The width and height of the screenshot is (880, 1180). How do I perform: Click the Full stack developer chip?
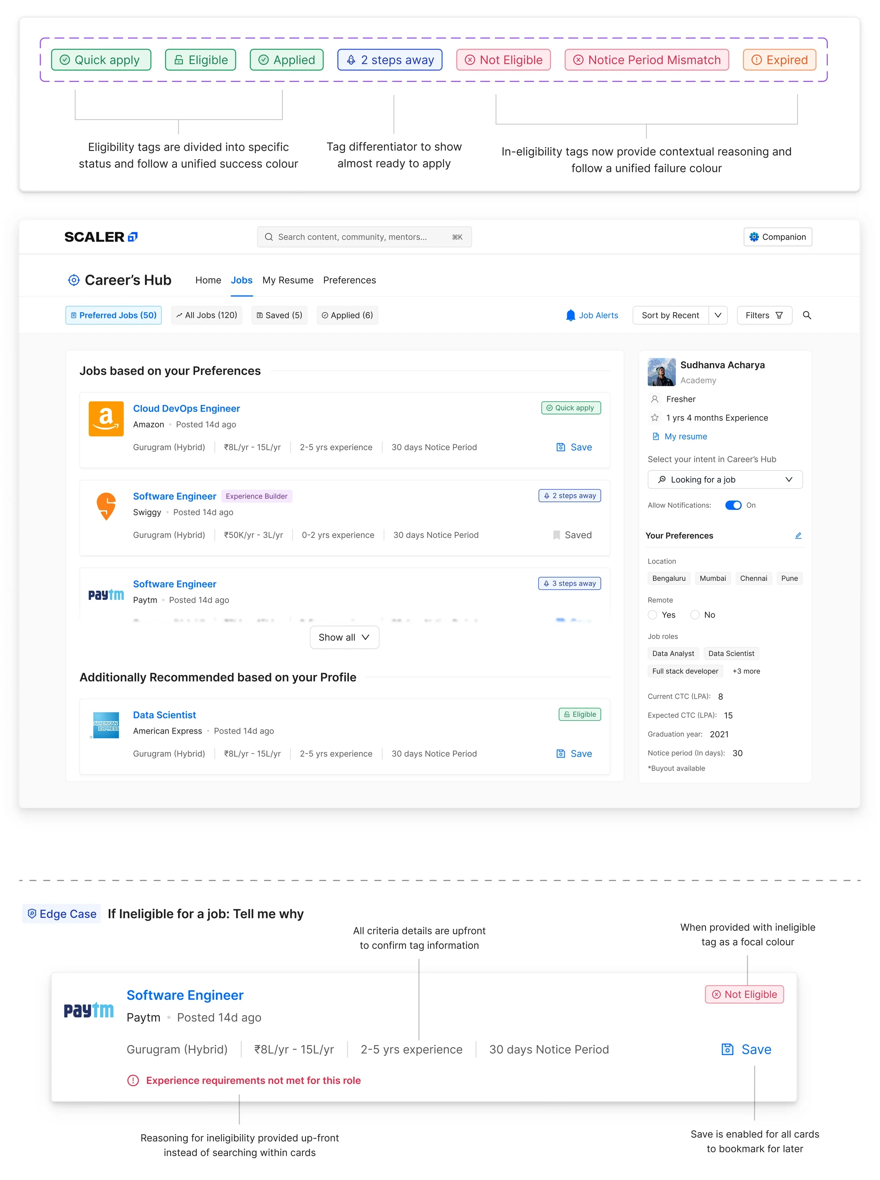(685, 671)
